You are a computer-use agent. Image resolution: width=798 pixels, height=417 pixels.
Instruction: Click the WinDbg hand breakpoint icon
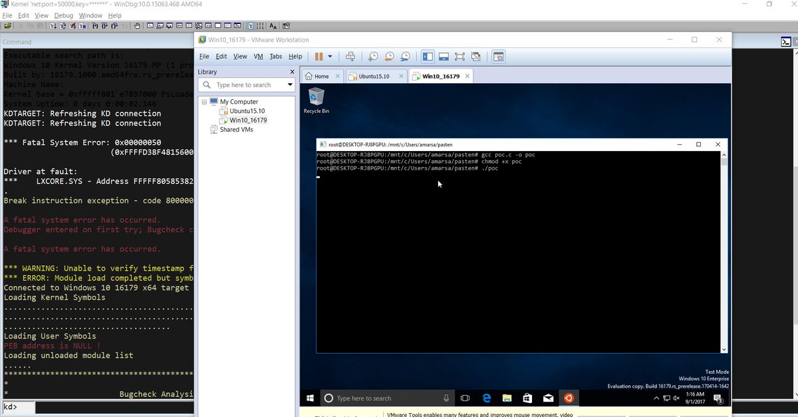(136, 26)
